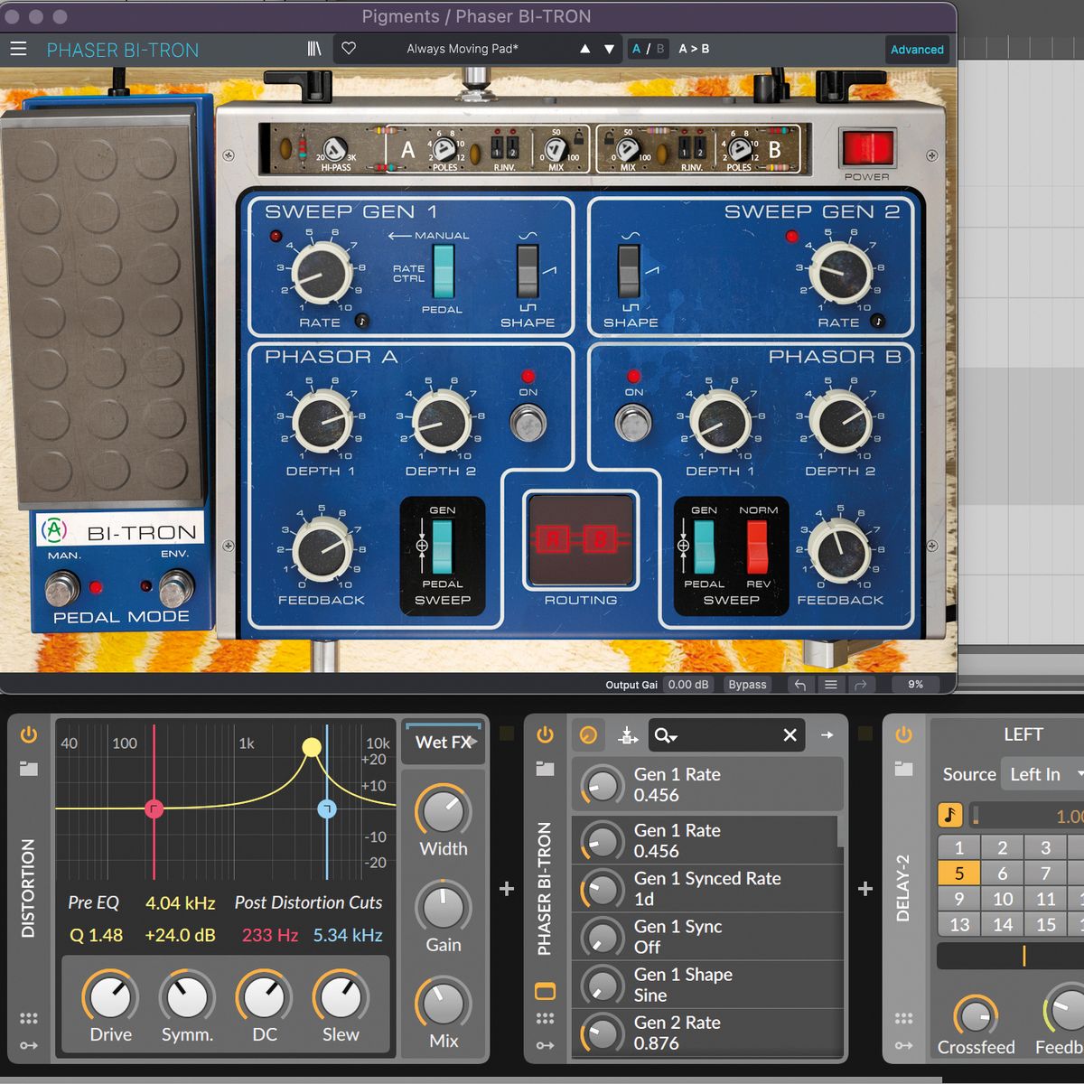Open the Distortion device preset folder icon
This screenshot has height=1084, width=1084.
[28, 769]
